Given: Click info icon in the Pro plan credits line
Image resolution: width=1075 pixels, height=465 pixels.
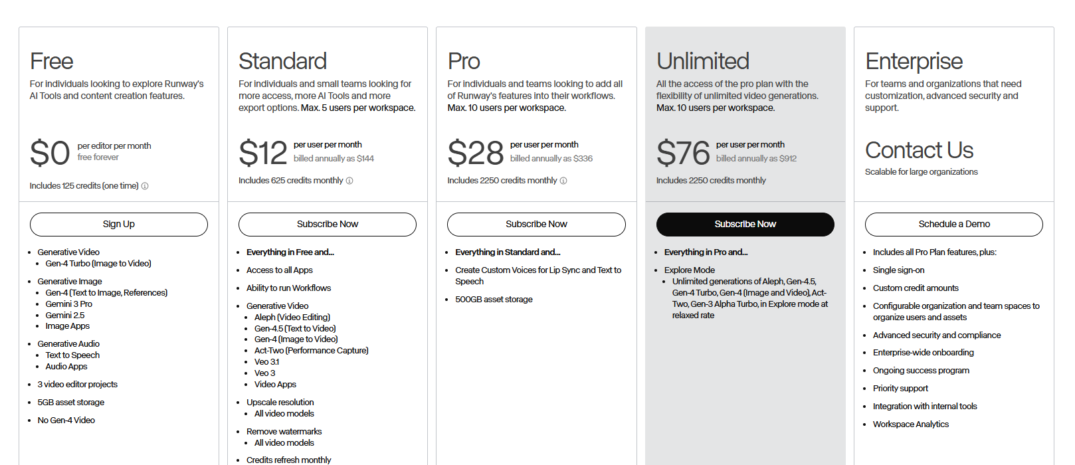Looking at the screenshot, I should point(563,181).
